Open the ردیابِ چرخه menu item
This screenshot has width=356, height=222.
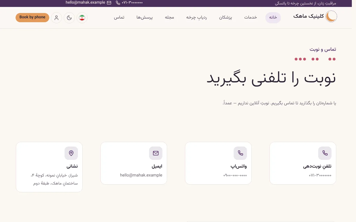[197, 17]
